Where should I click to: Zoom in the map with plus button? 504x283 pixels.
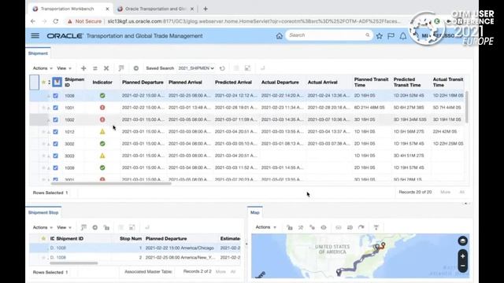462,256
